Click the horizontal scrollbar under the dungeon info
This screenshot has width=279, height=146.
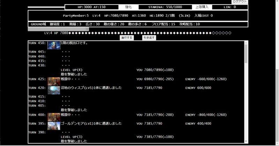(58, 29)
